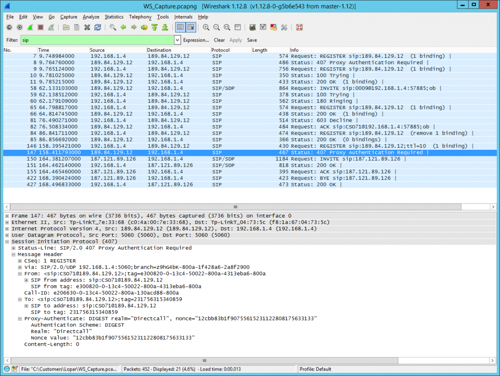Collapse the Proxy-Authenticate node
The image size is (500, 376).
[x=20, y=319]
